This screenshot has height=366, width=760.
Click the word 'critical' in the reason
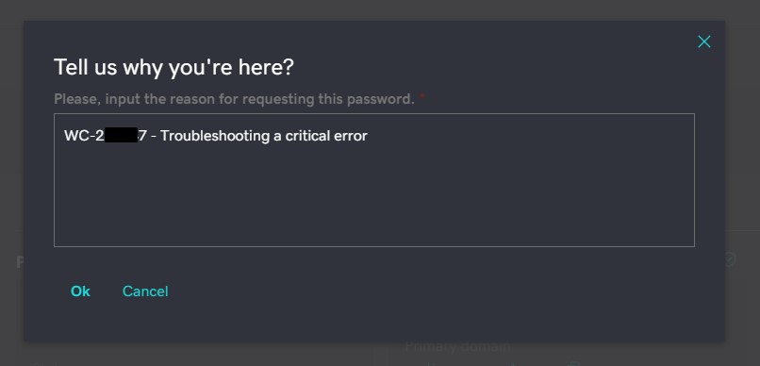pyautogui.click(x=306, y=136)
